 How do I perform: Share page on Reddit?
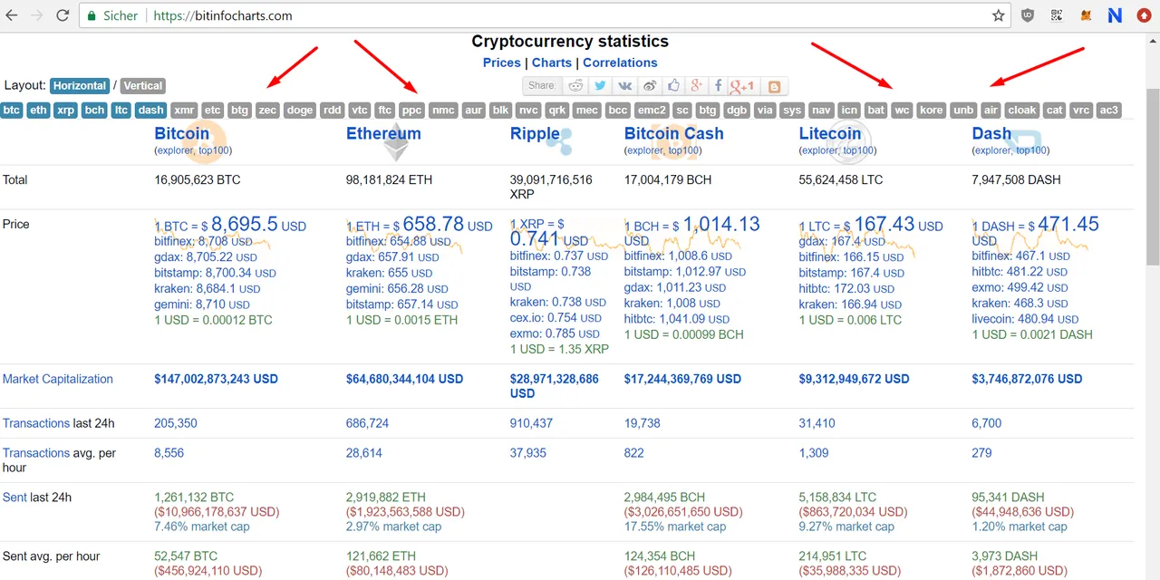click(x=575, y=86)
